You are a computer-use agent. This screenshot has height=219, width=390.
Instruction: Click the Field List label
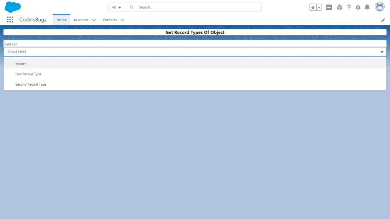tap(10, 44)
